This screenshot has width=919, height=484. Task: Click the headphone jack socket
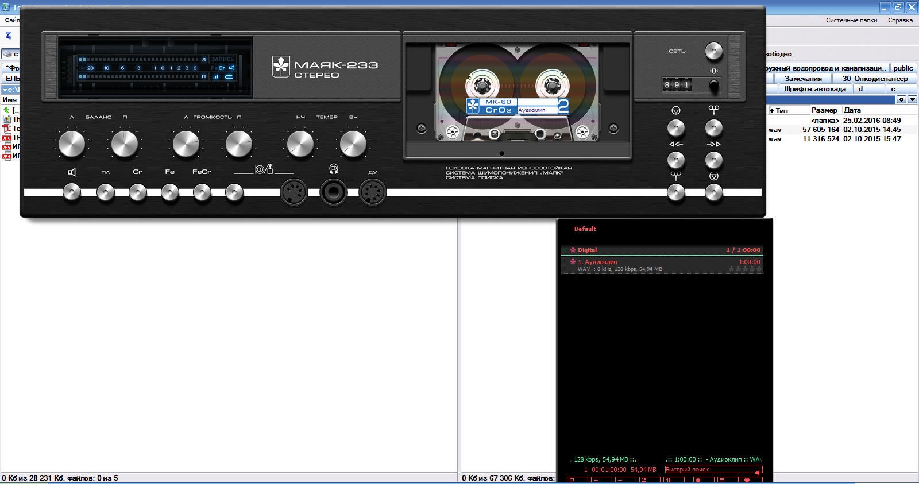tap(334, 193)
